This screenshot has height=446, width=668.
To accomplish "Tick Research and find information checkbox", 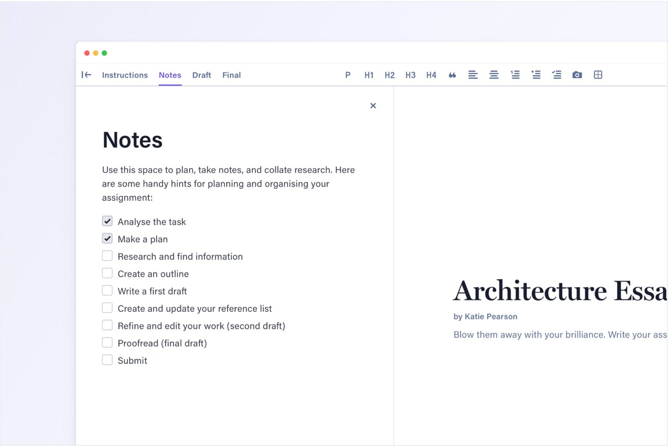I will [107, 256].
